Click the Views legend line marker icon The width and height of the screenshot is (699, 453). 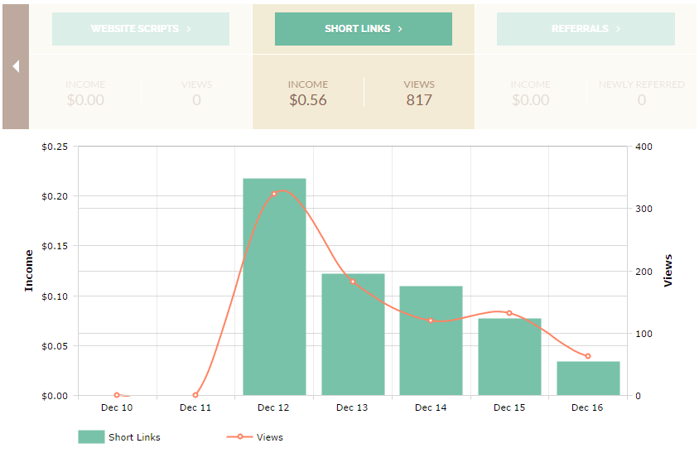pyautogui.click(x=239, y=436)
